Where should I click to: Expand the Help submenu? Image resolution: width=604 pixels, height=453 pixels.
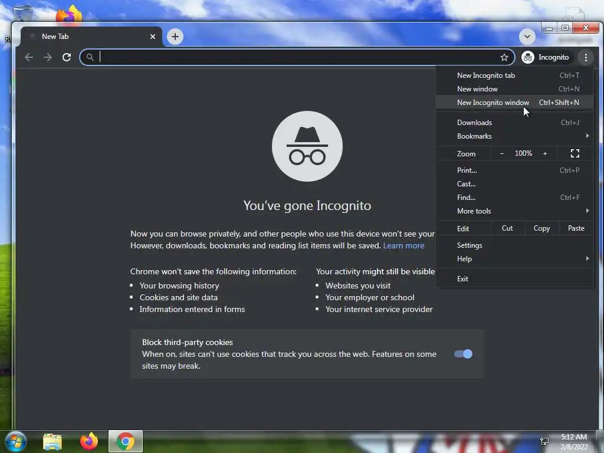point(514,259)
